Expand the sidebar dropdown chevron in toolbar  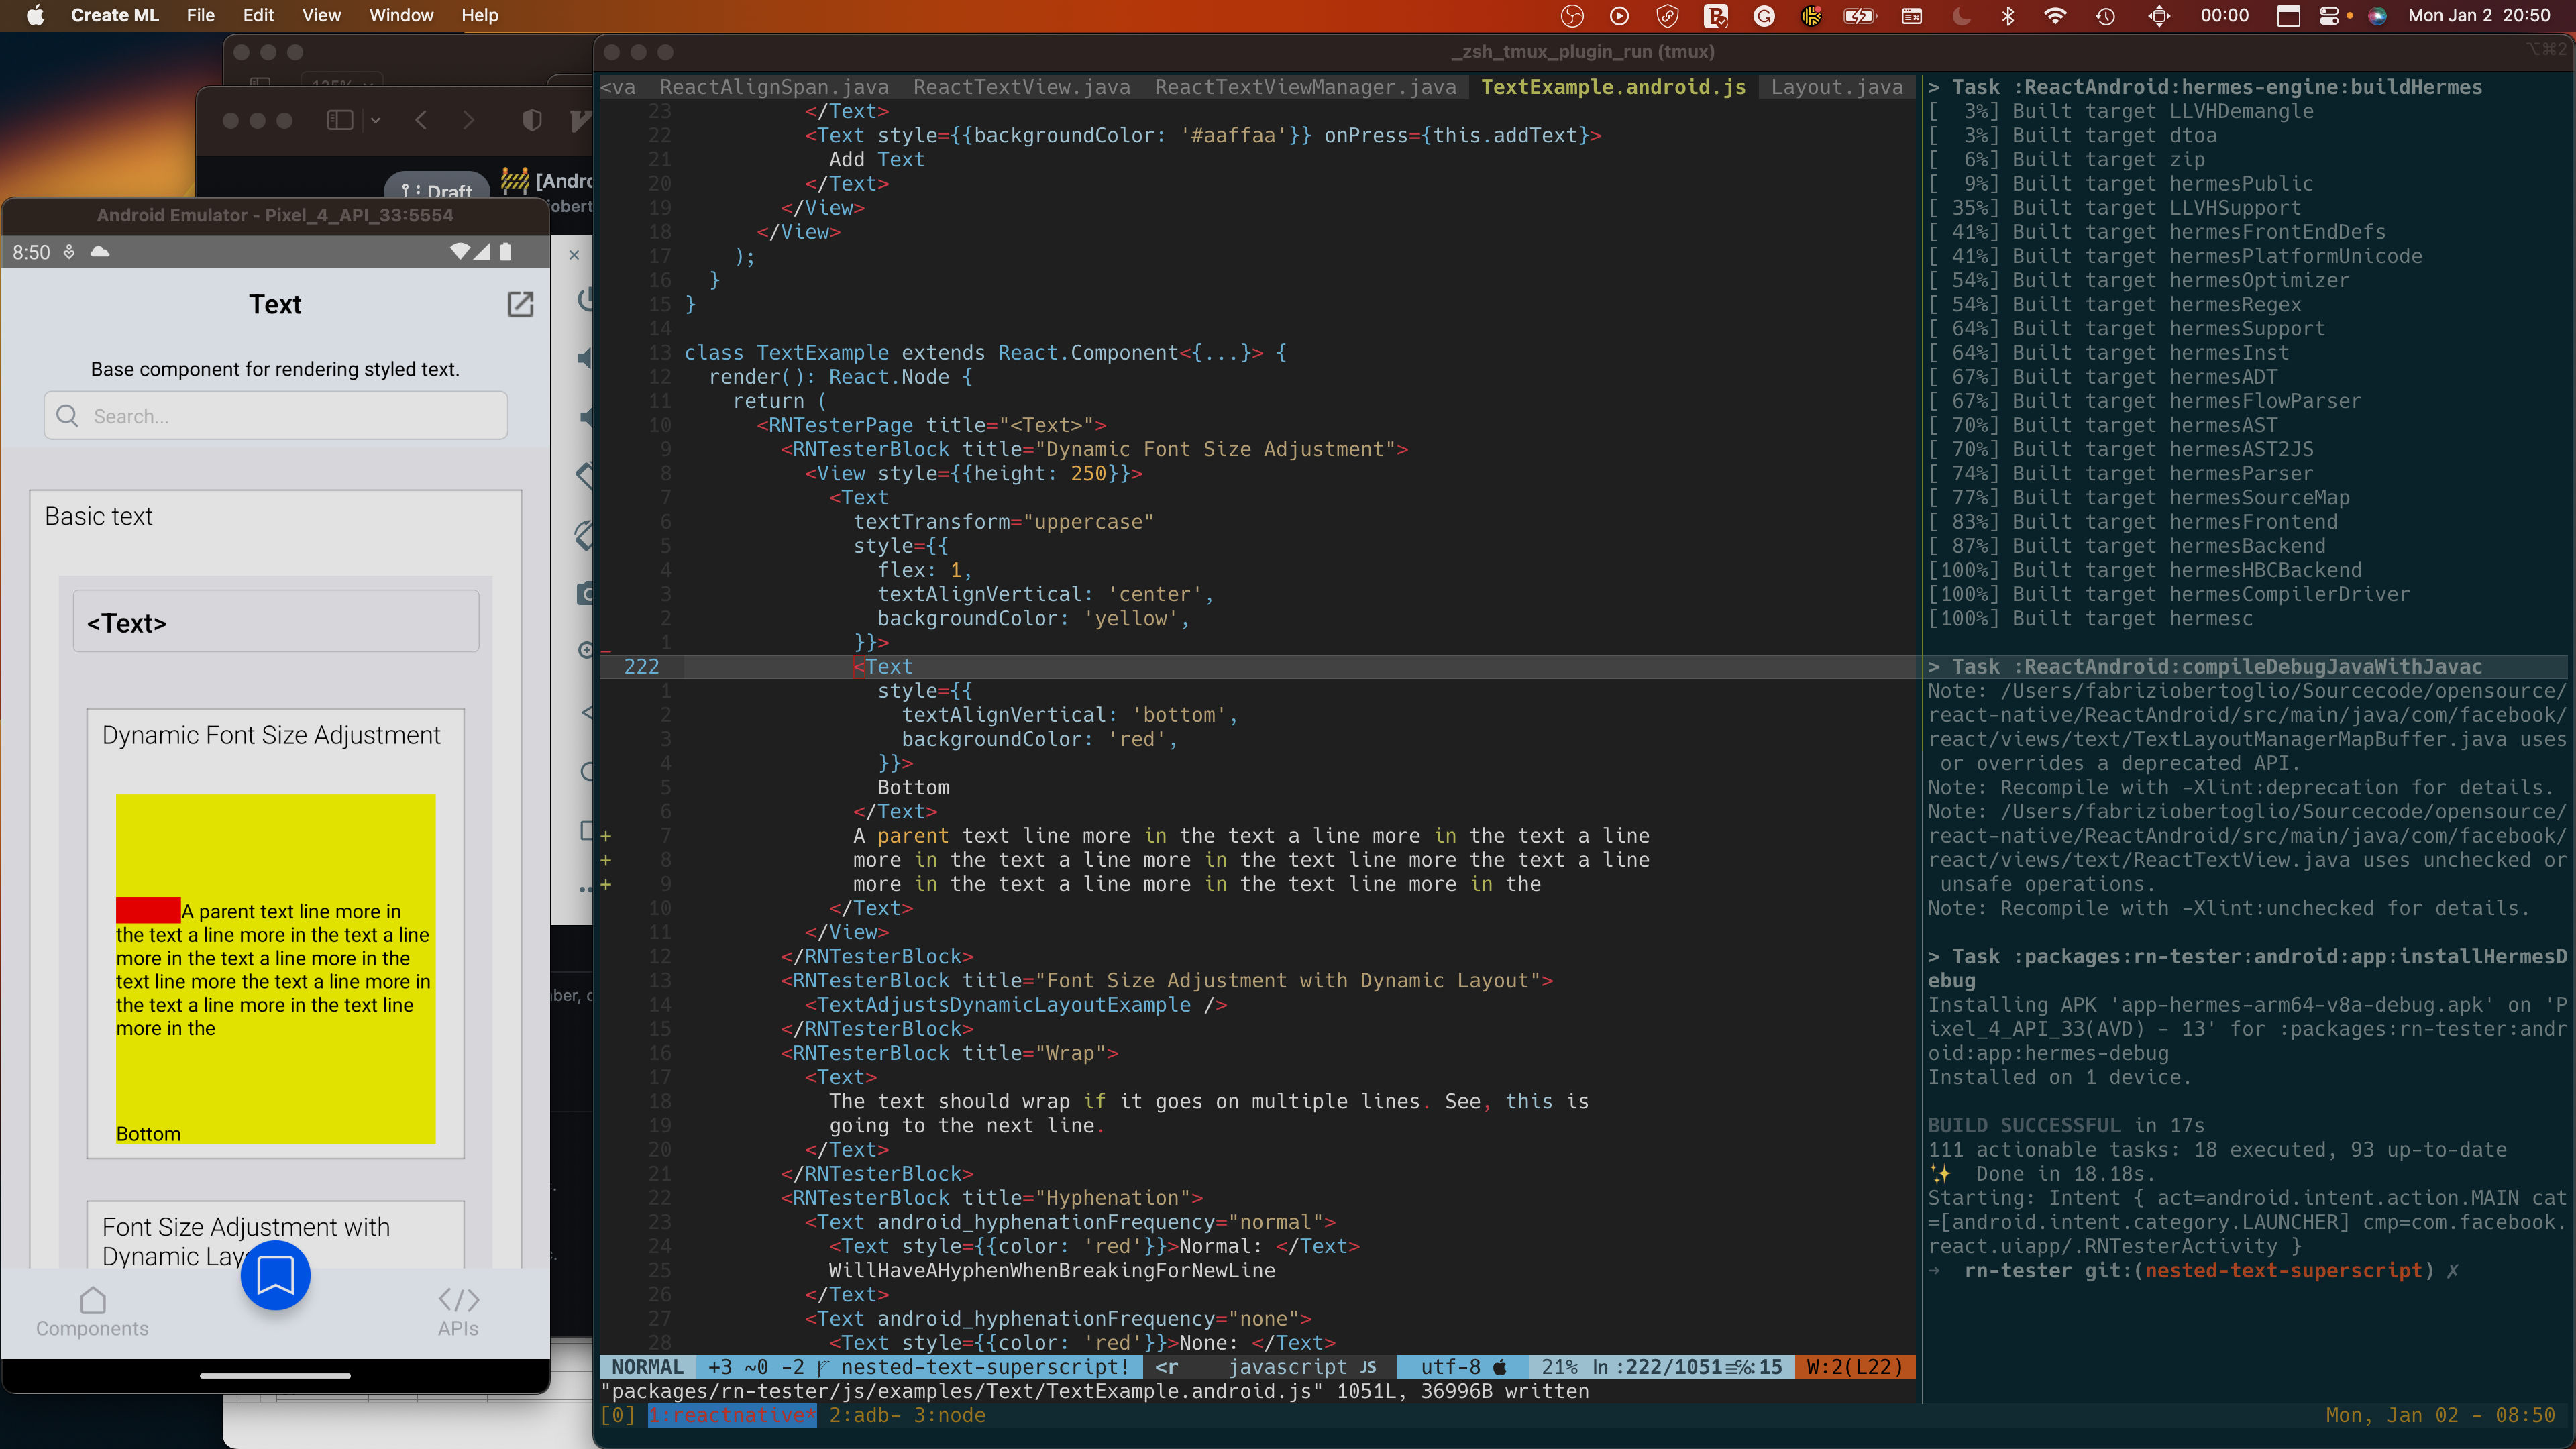376,120
